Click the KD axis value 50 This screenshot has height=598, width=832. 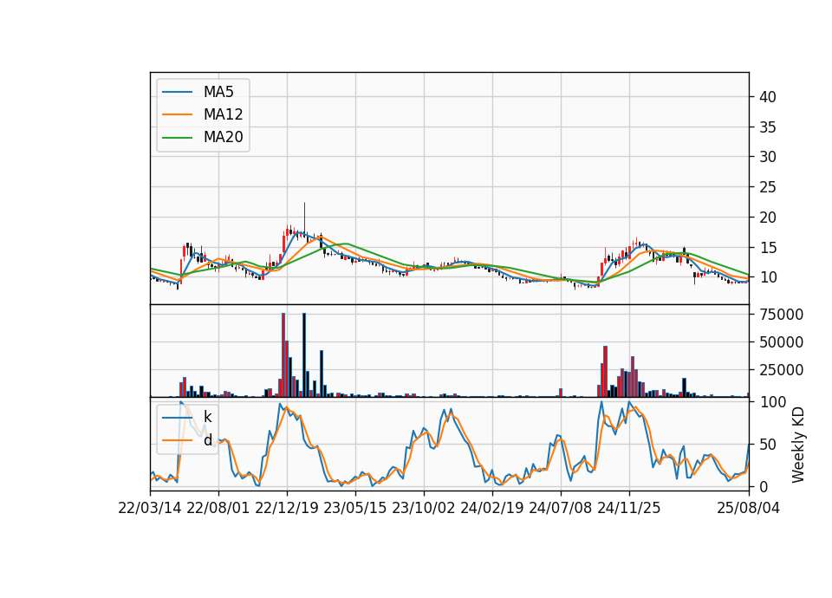click(x=768, y=445)
